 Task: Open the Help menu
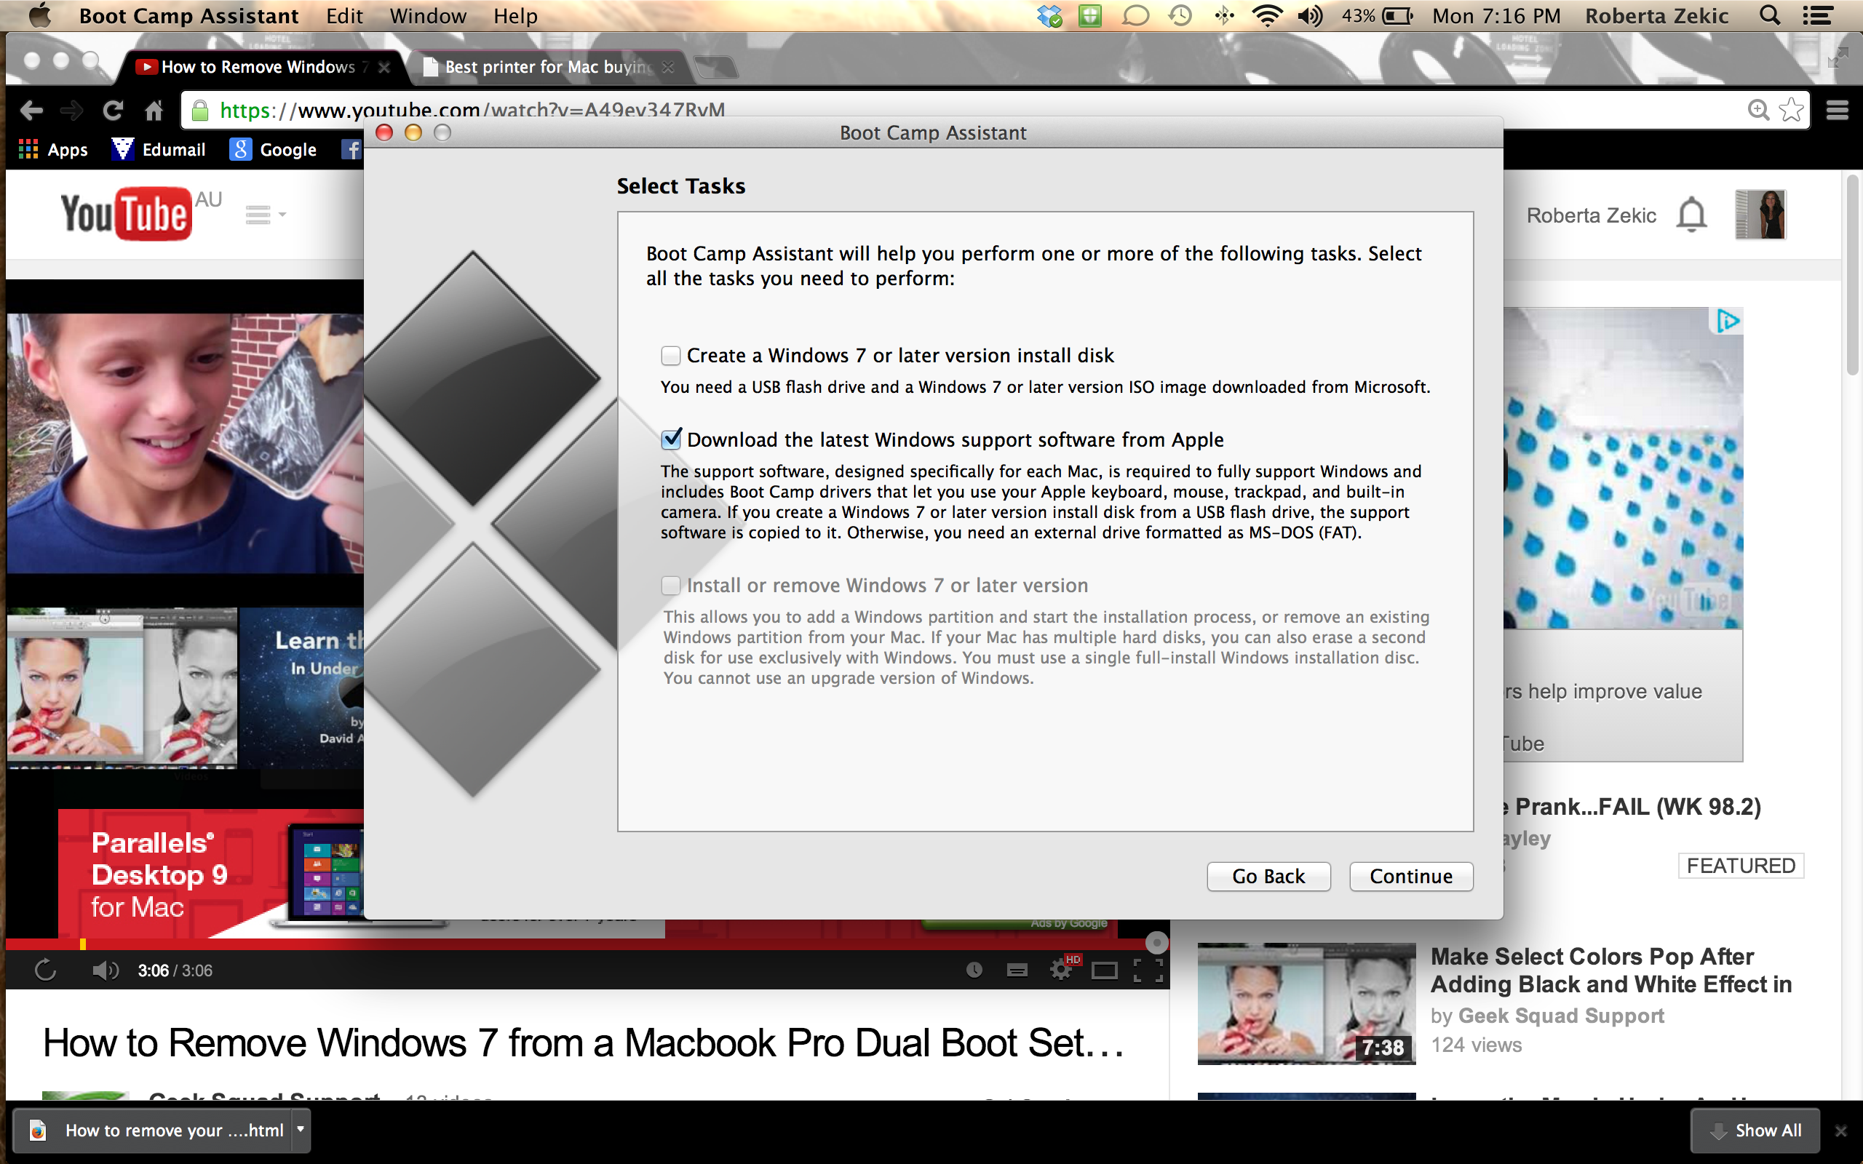(x=515, y=15)
